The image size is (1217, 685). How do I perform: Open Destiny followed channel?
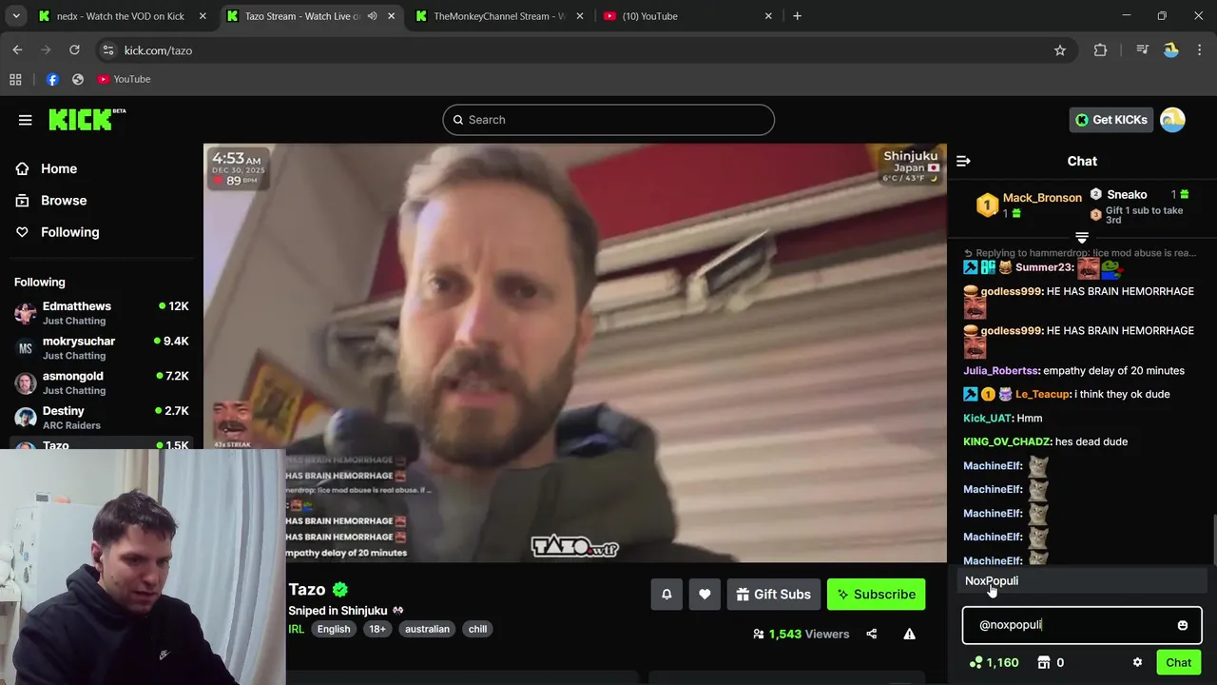[102, 418]
